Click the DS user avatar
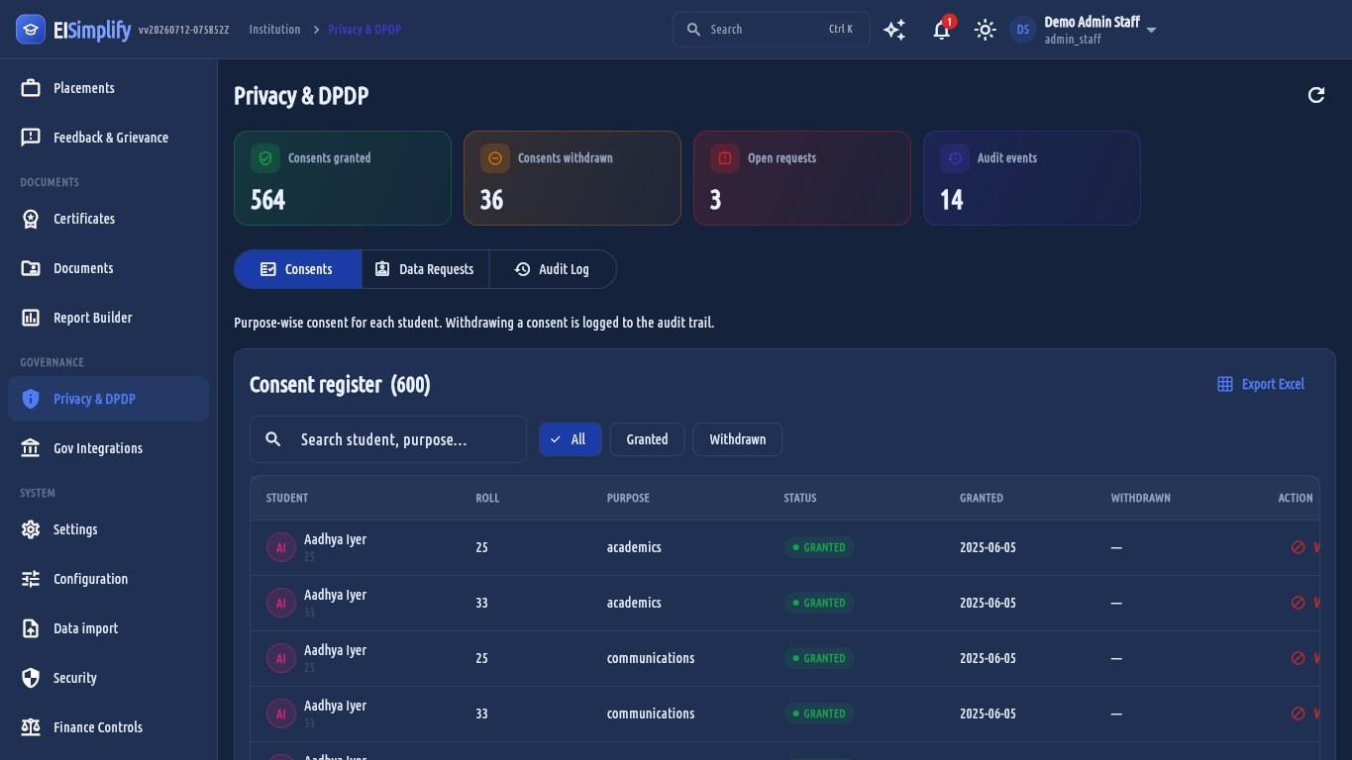The image size is (1352, 760). (1023, 30)
